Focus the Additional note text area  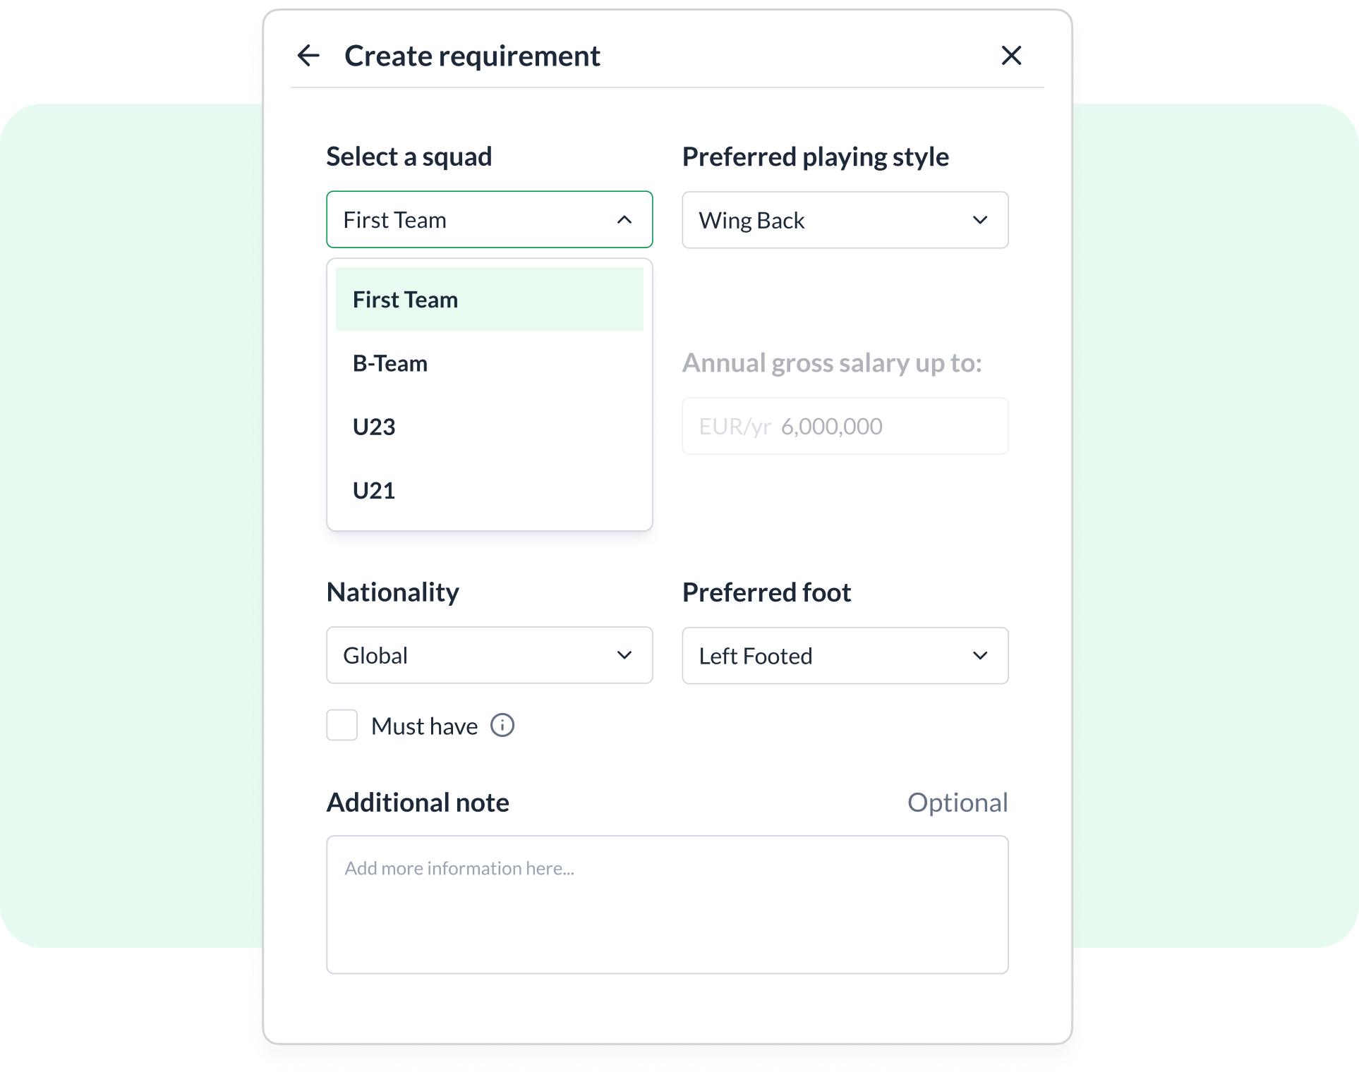click(667, 904)
